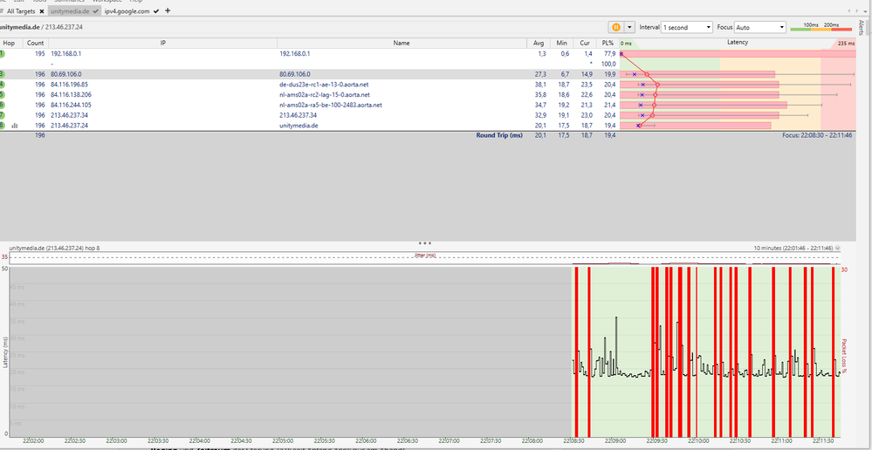872x450 pixels.
Task: Close the All Targets tab
Action: tap(41, 11)
